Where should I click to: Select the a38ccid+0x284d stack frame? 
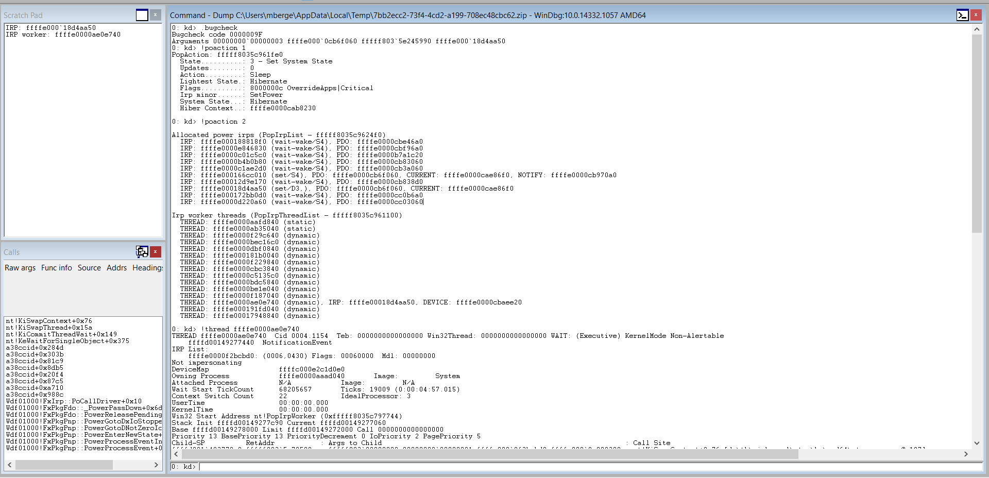[33, 347]
